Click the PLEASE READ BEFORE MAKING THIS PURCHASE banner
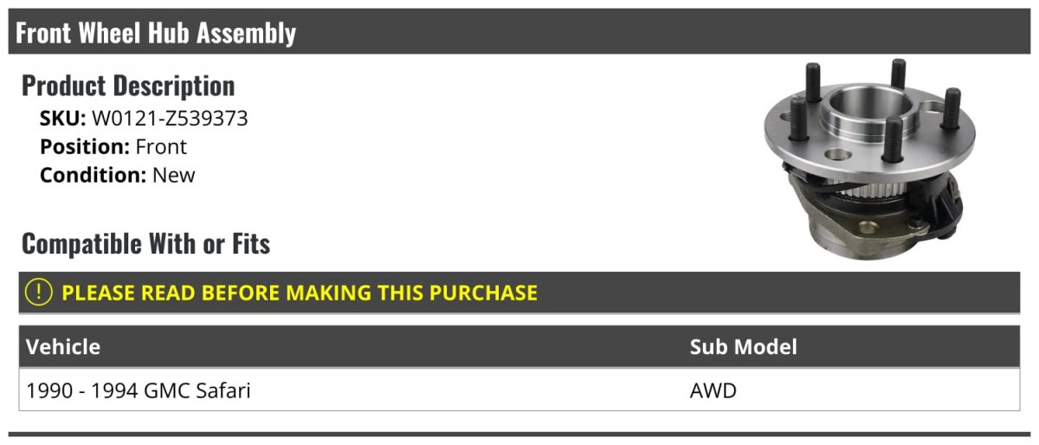The height and width of the screenshot is (445, 1039). coord(519,293)
